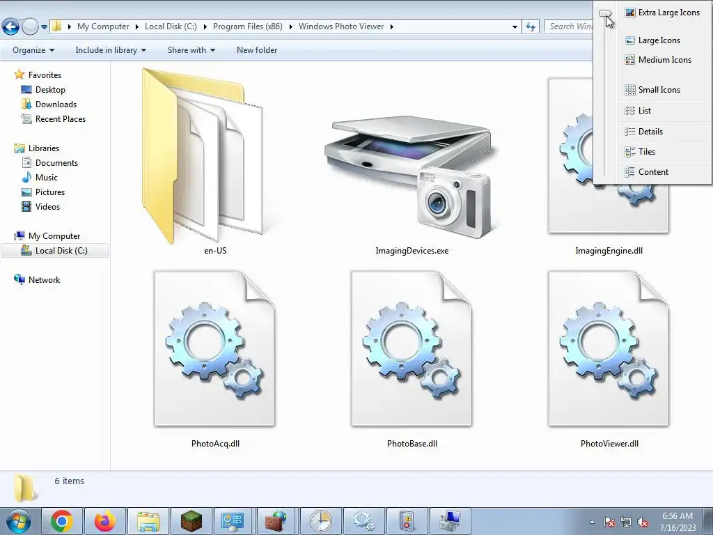The width and height of the screenshot is (713, 535).
Task: Click the taskbar date and time
Action: point(677,522)
